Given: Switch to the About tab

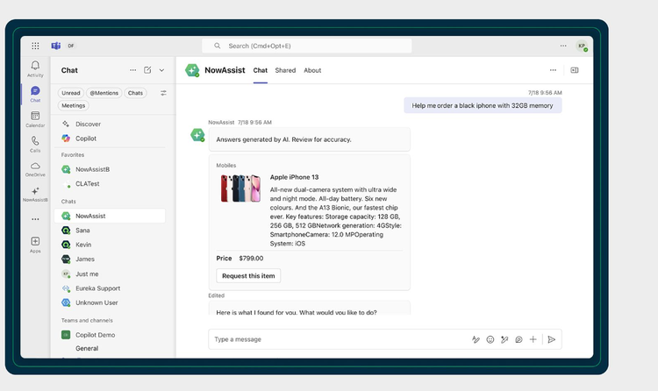Looking at the screenshot, I should pos(312,70).
